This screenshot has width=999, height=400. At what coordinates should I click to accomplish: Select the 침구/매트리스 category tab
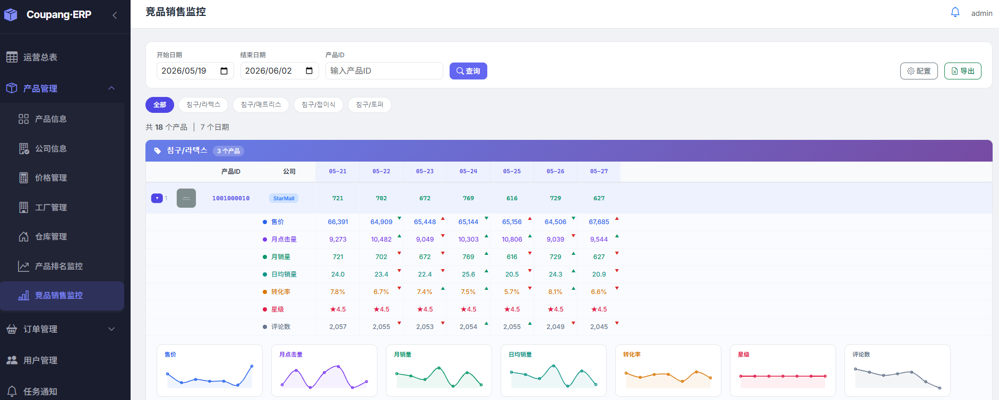261,105
